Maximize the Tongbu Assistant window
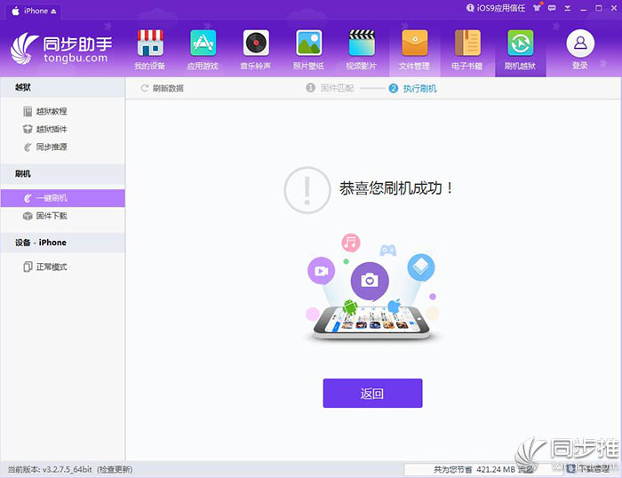 click(x=599, y=8)
